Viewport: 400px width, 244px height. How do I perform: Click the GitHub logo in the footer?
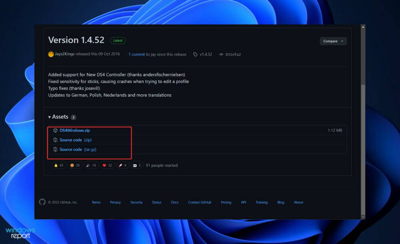point(42,202)
